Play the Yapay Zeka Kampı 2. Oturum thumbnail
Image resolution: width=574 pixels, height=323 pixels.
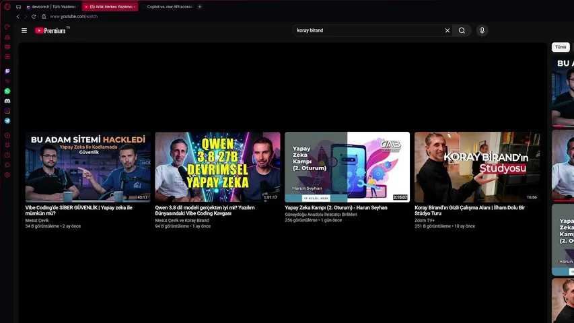pyautogui.click(x=347, y=167)
